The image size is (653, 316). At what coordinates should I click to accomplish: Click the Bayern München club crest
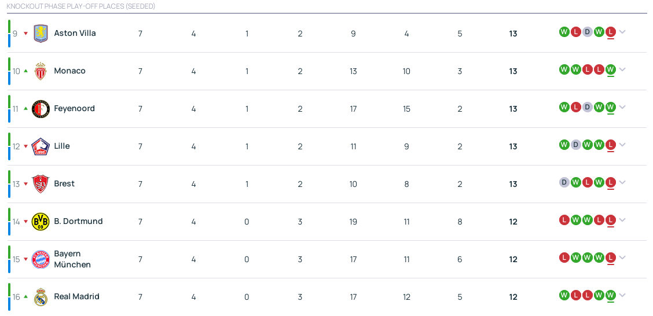[x=41, y=259]
